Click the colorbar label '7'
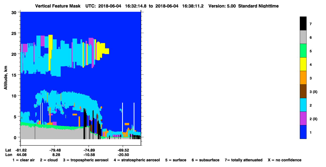Screen dimensions: 326x167 pyautogui.click(x=311, y=24)
